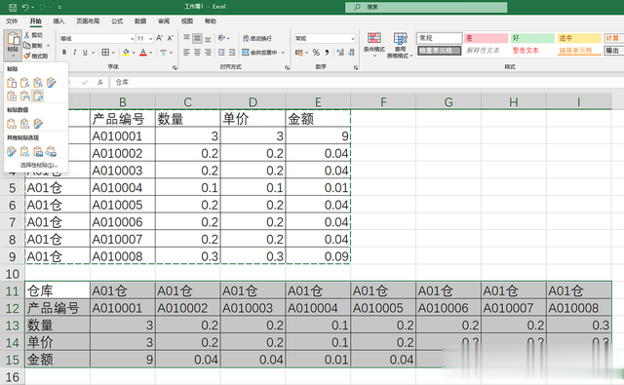Click the Comma Style button
The width and height of the screenshot is (624, 385).
click(x=327, y=52)
